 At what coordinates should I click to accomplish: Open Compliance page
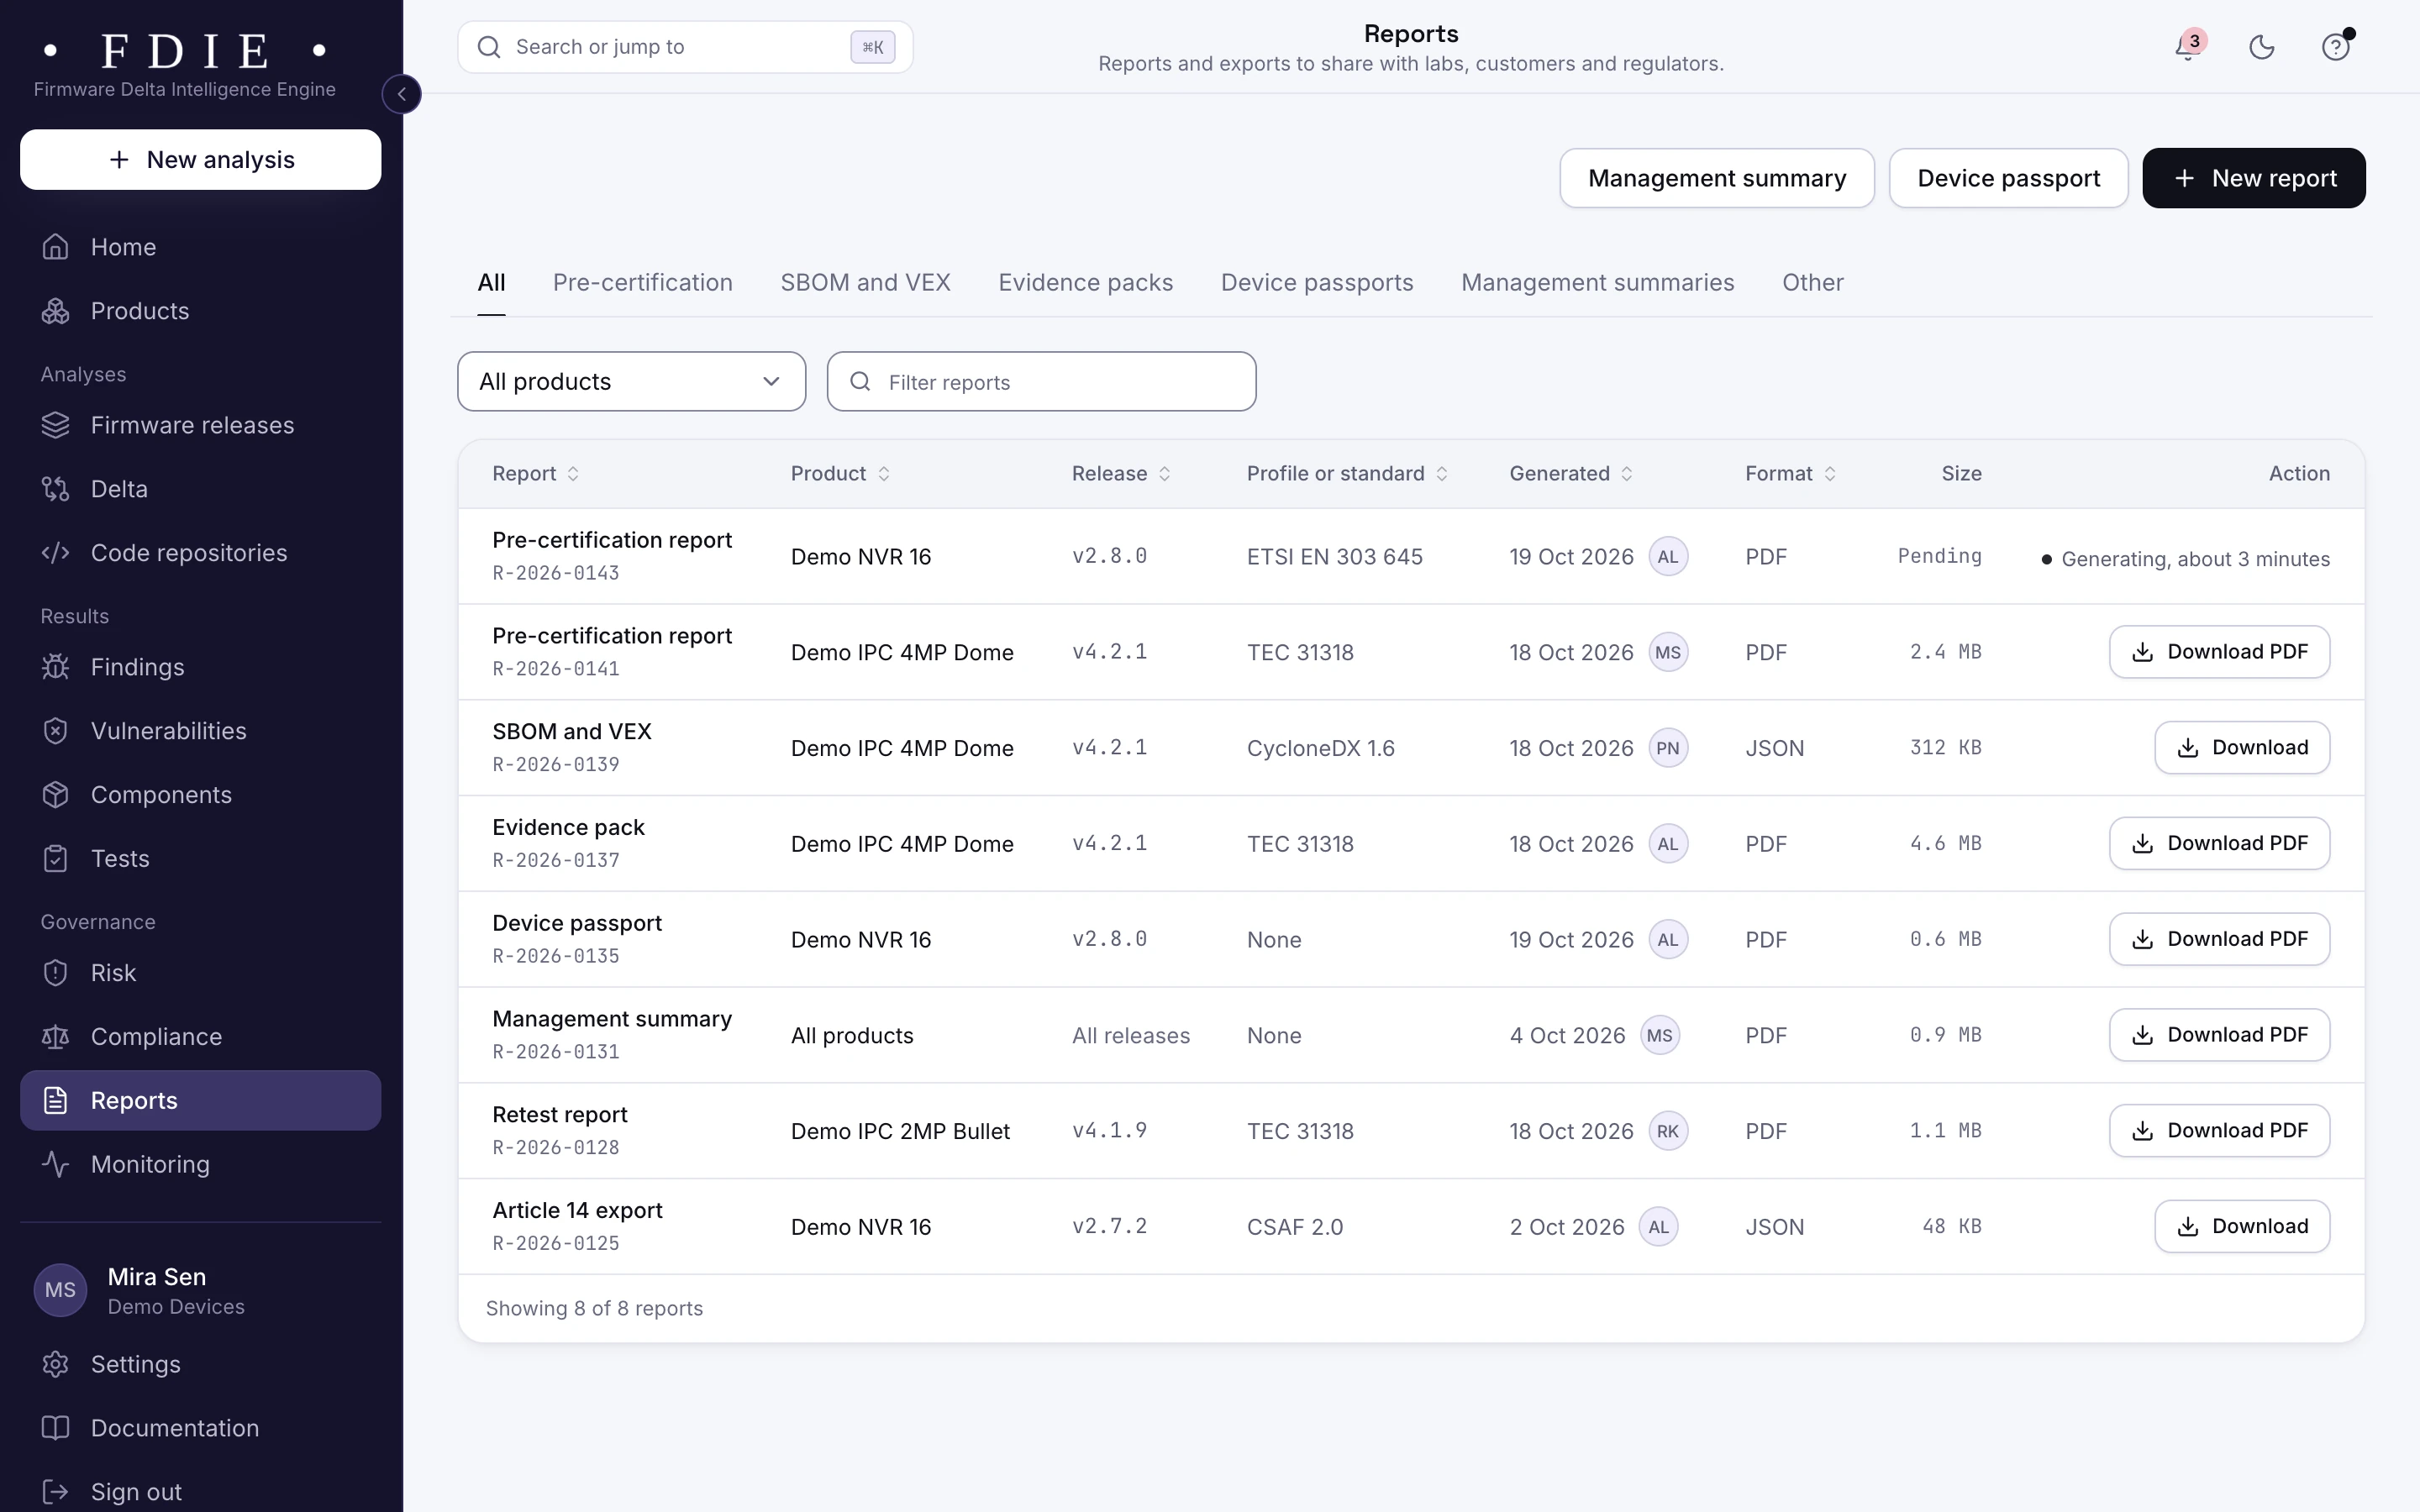tap(200, 1037)
